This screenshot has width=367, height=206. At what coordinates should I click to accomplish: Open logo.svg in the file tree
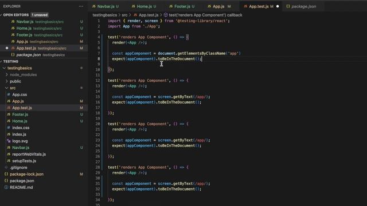[20, 141]
